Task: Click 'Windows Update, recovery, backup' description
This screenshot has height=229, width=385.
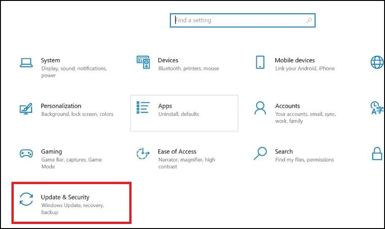Action: 73,209
